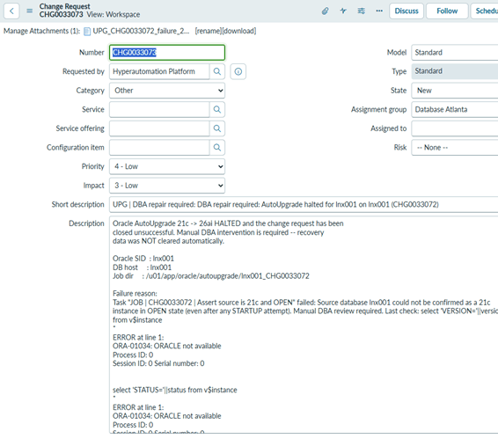The width and height of the screenshot is (498, 439).
Task: Click the [download] attachment link
Action: [x=238, y=31]
